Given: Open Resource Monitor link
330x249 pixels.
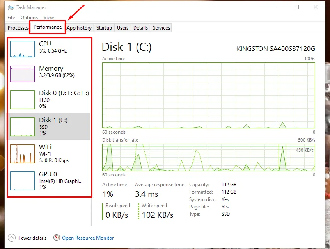Looking at the screenshot, I should coord(88,238).
